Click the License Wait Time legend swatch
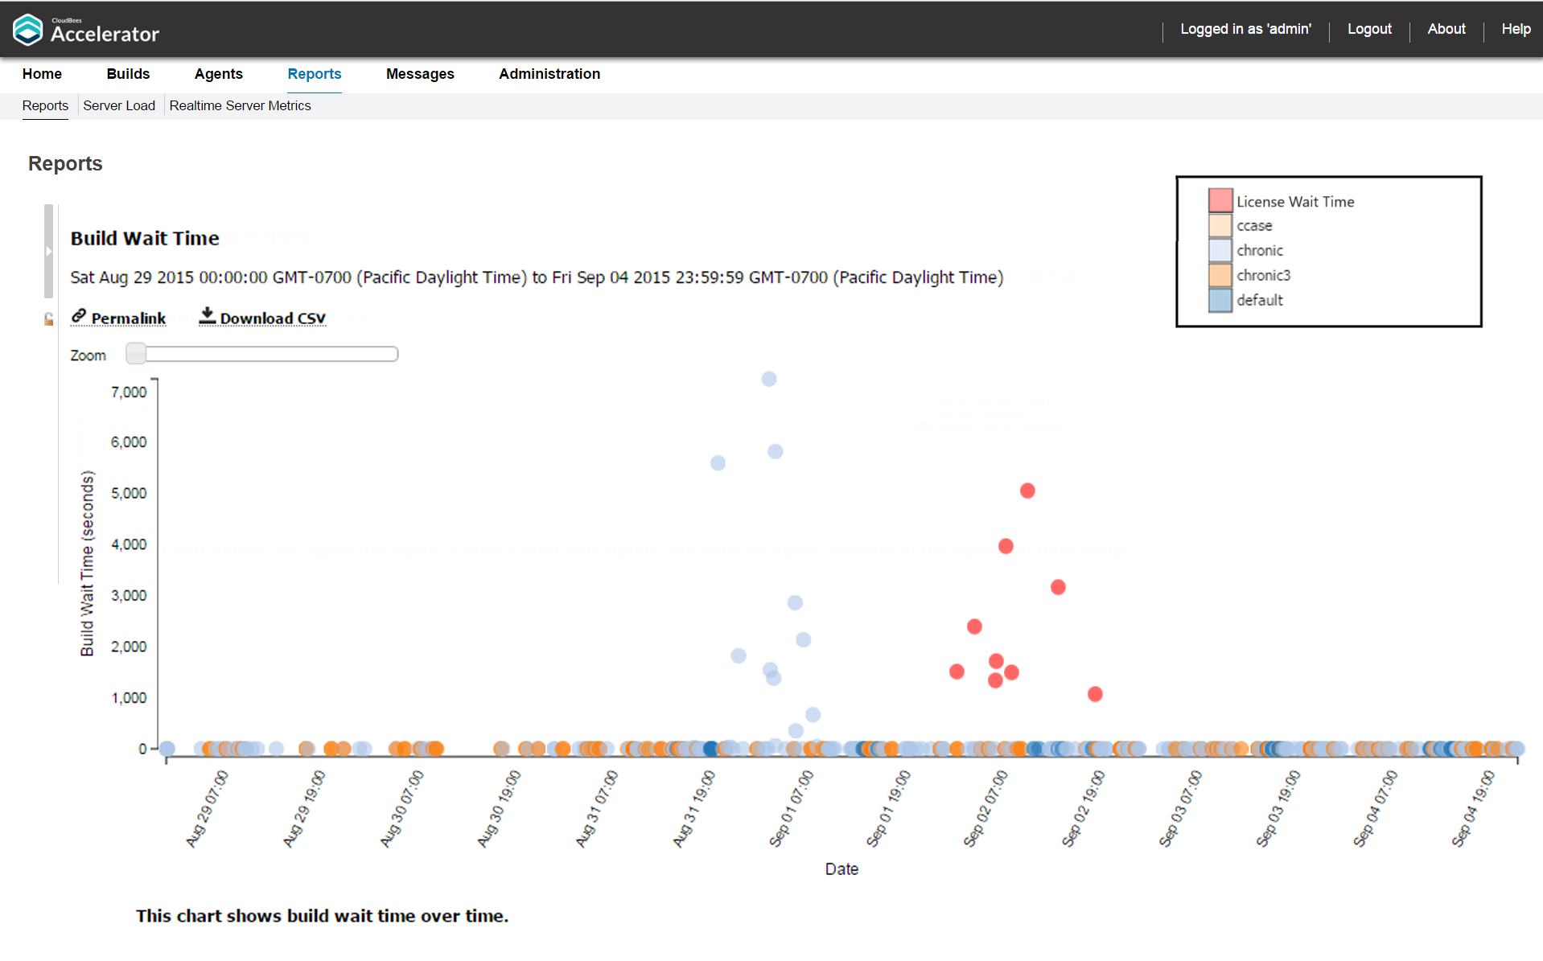 coord(1220,200)
